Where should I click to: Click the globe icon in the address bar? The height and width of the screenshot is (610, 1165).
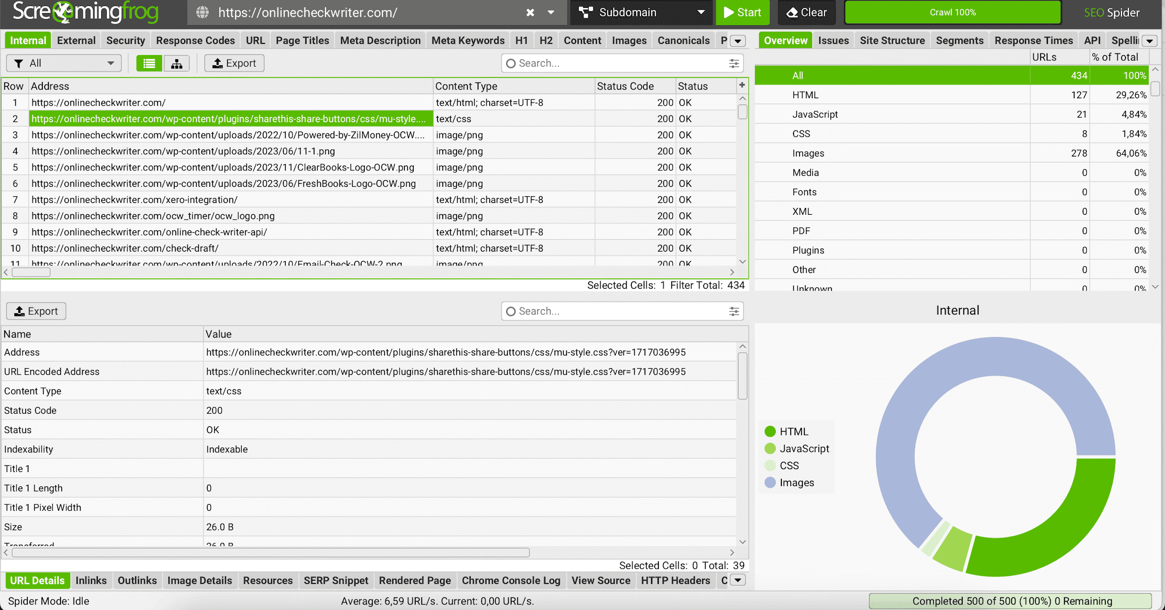202,13
